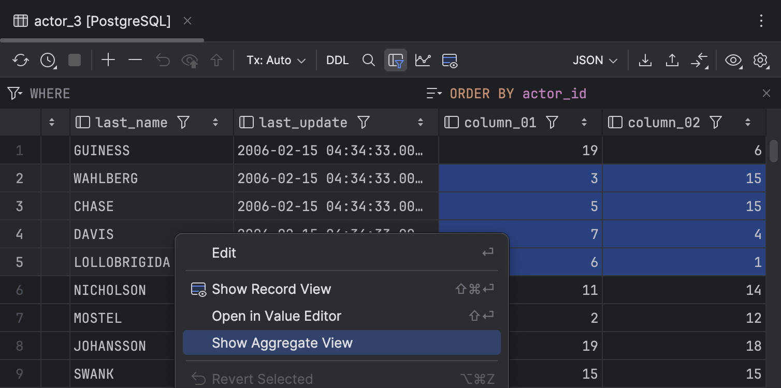Export data with the download icon
Screen dimensions: 781x388
click(x=645, y=60)
